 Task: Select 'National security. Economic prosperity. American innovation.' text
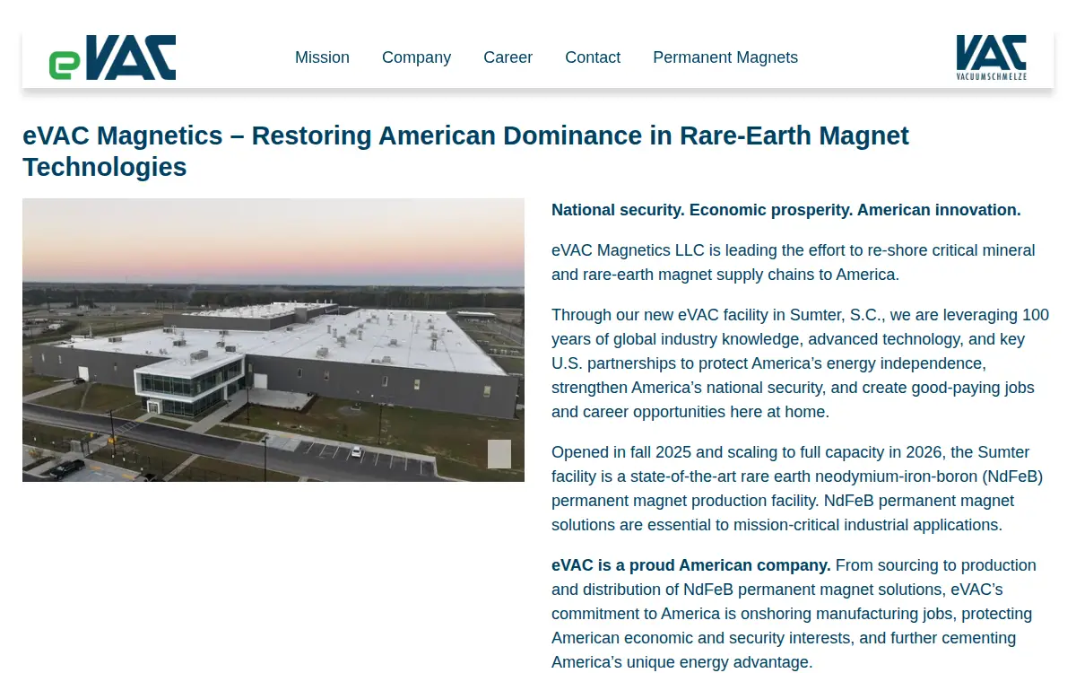coord(786,210)
